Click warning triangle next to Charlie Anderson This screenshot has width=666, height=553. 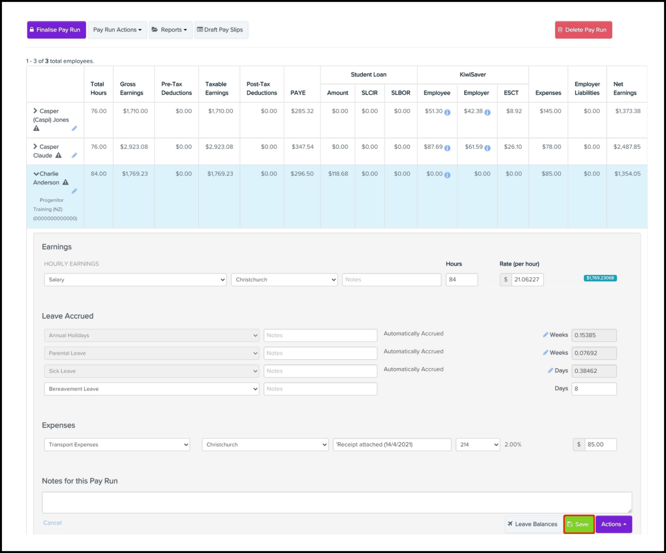pos(66,182)
